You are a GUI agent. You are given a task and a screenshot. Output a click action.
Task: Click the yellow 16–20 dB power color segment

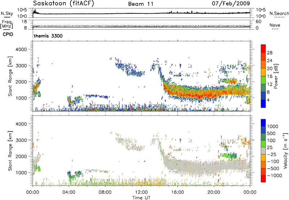coord(263,72)
